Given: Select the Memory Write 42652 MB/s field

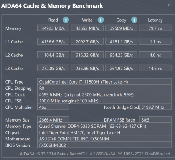Looking at the screenshot, I should point(87,28).
